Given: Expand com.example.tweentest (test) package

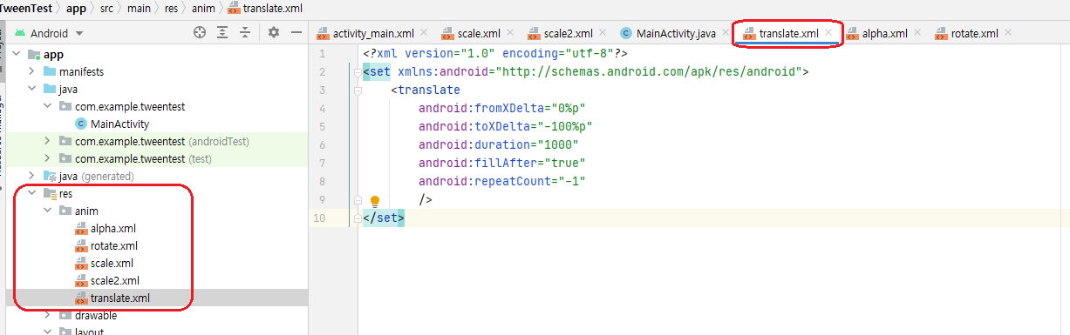Looking at the screenshot, I should coord(48,158).
